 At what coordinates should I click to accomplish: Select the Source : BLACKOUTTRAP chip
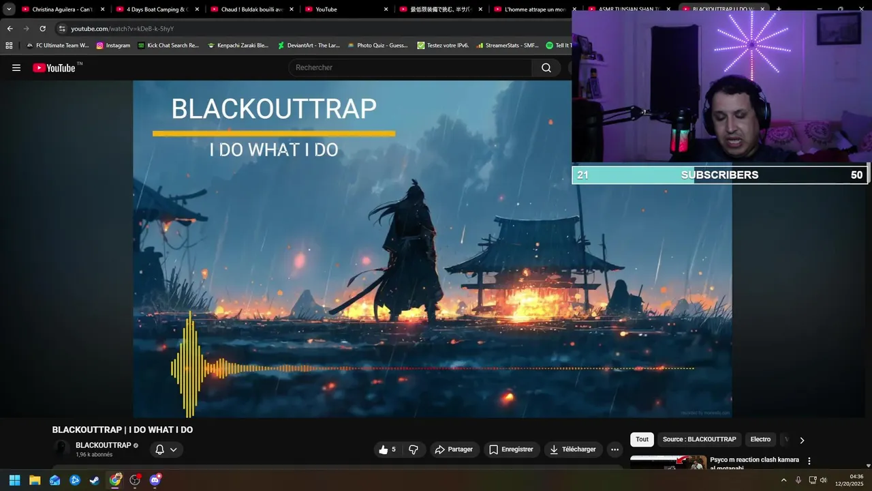[x=699, y=440]
